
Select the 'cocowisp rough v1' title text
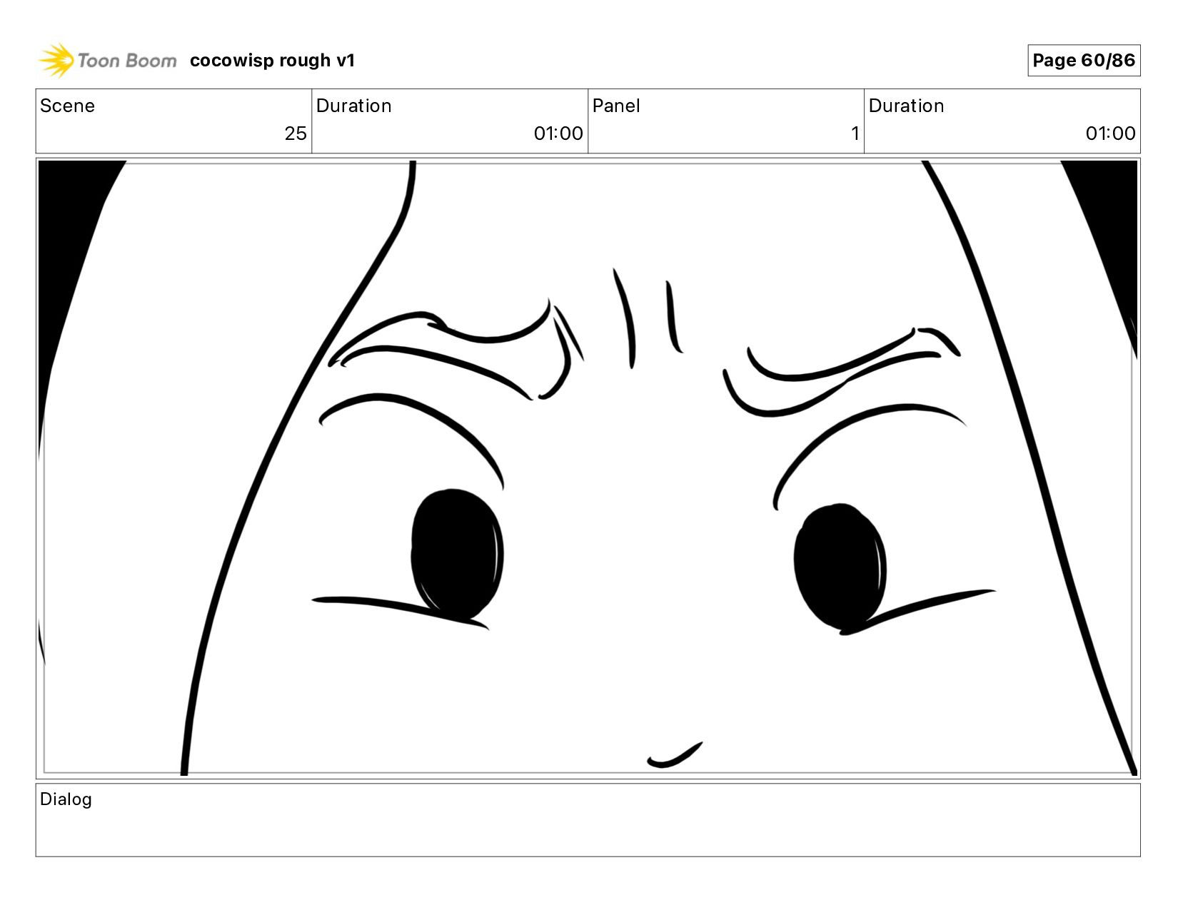(272, 61)
